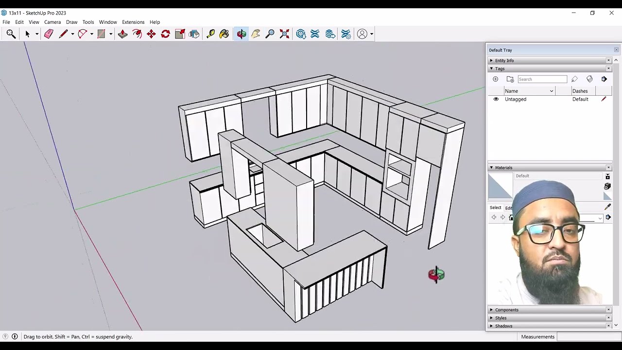Click the status bar help question icon
The image size is (622, 350).
click(x=5, y=336)
